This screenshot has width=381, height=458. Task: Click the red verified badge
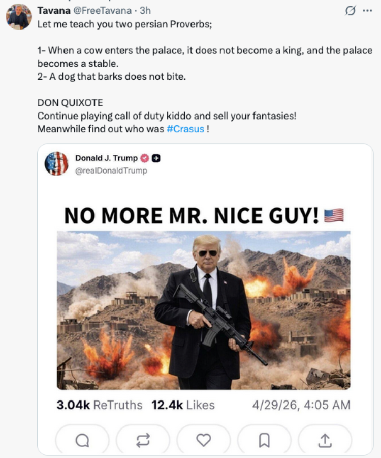[x=145, y=158]
